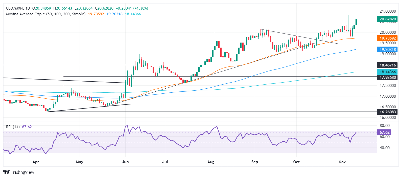Screen dimensions: 402x178
Task: Select the Nov marker on time axis
Action: coord(342,162)
